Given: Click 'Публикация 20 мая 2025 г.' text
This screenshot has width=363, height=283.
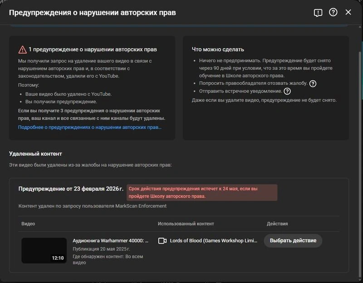Looking at the screenshot, I should pyautogui.click(x=101, y=249).
